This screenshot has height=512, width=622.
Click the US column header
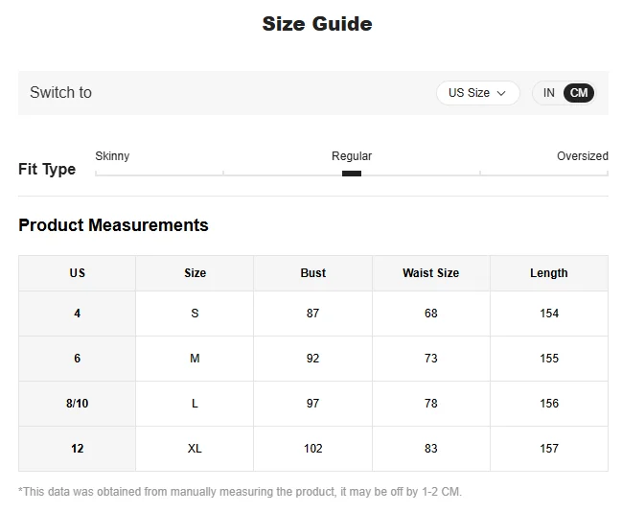(x=78, y=273)
